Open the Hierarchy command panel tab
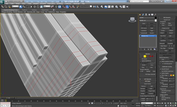The image size is (177, 107). 146,15
